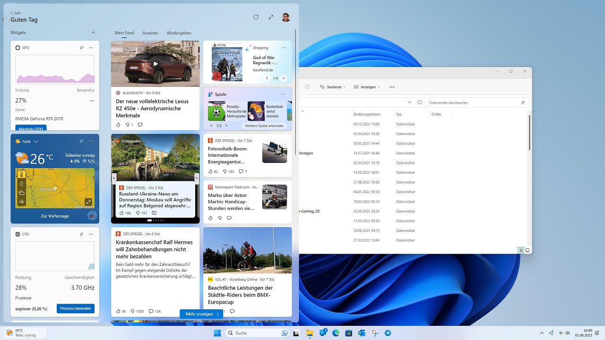Switch to the Mein Feed tab
Screen dimensions: 605x340
pyautogui.click(x=124, y=33)
